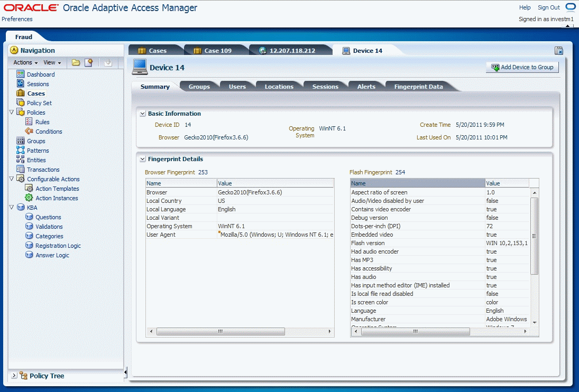Open the Actions menu dropdown
The width and height of the screenshot is (579, 392).
(x=24, y=62)
